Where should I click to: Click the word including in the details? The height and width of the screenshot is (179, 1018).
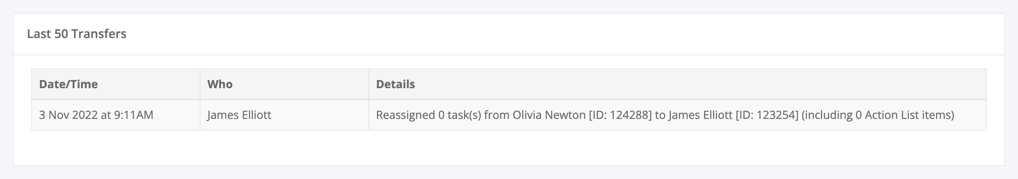pos(828,115)
